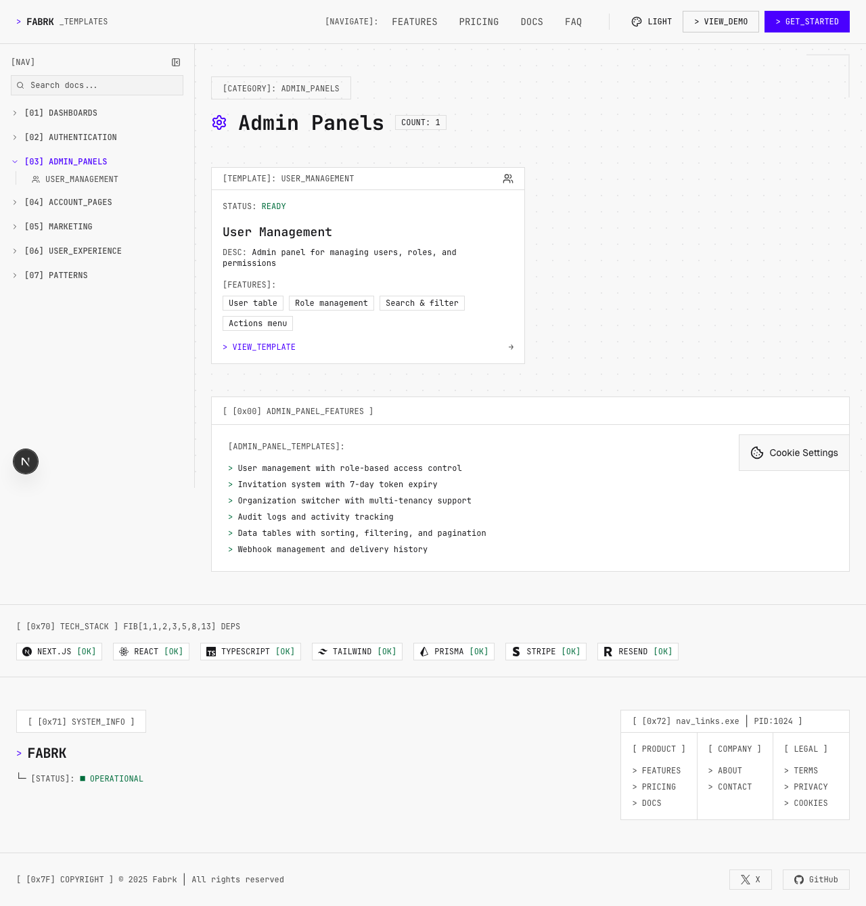Open DOCS in the top navigation
The width and height of the screenshot is (866, 906).
pos(532,22)
